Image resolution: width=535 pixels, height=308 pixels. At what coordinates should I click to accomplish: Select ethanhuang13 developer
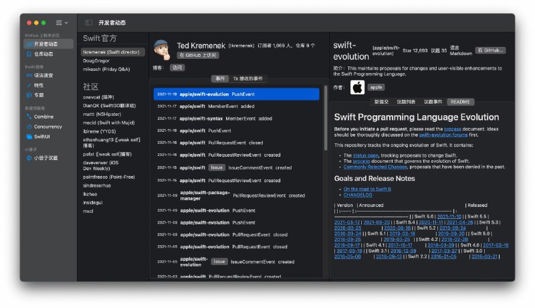click(112, 143)
